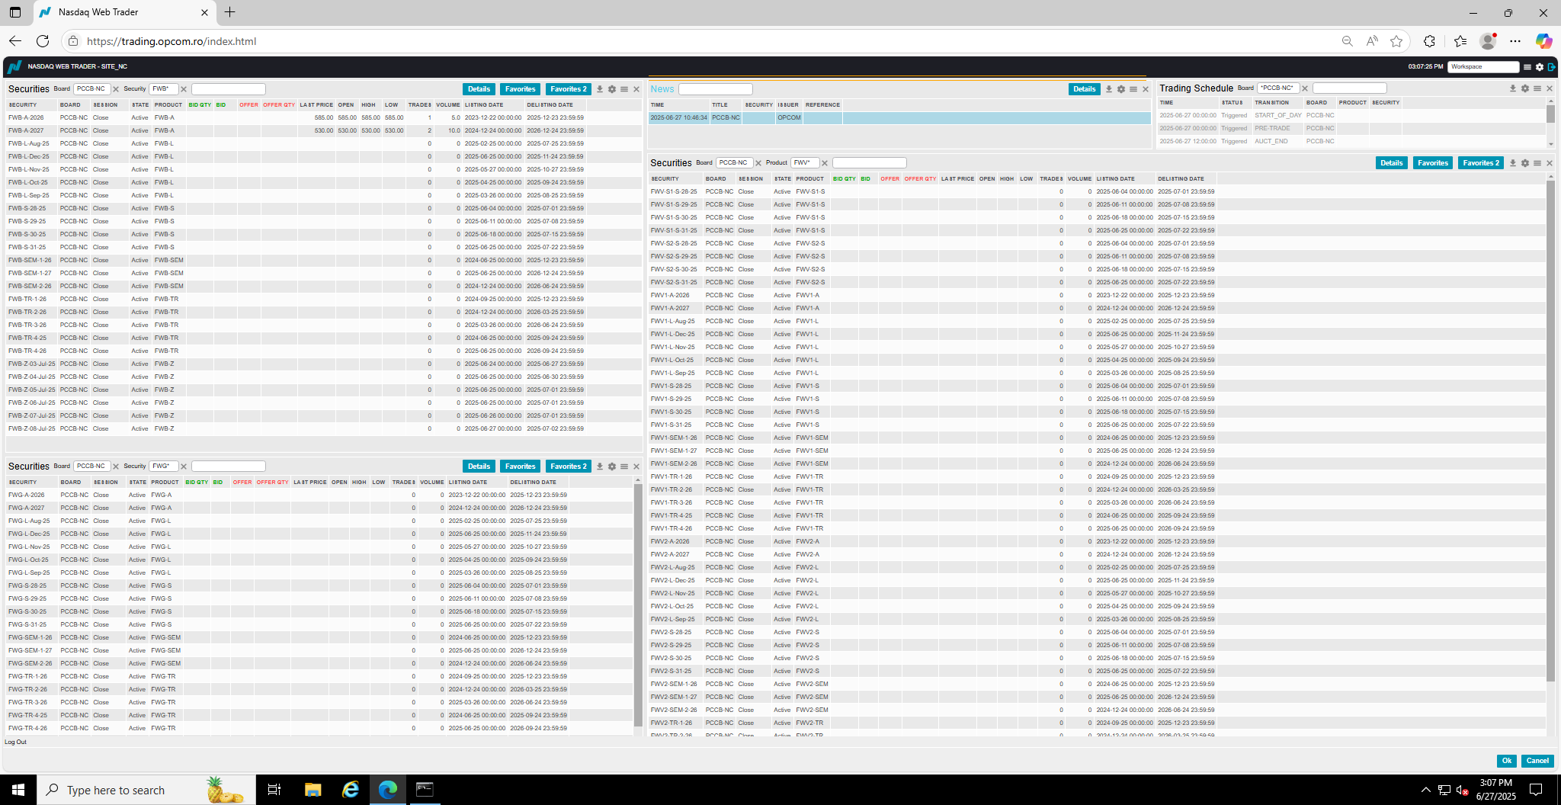Viewport: 1561px width, 805px height.
Task: Open the workspace hamburger menu in header
Action: coord(1527,67)
